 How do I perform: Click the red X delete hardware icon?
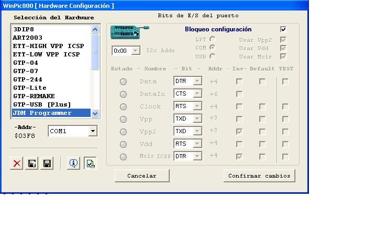[17, 163]
